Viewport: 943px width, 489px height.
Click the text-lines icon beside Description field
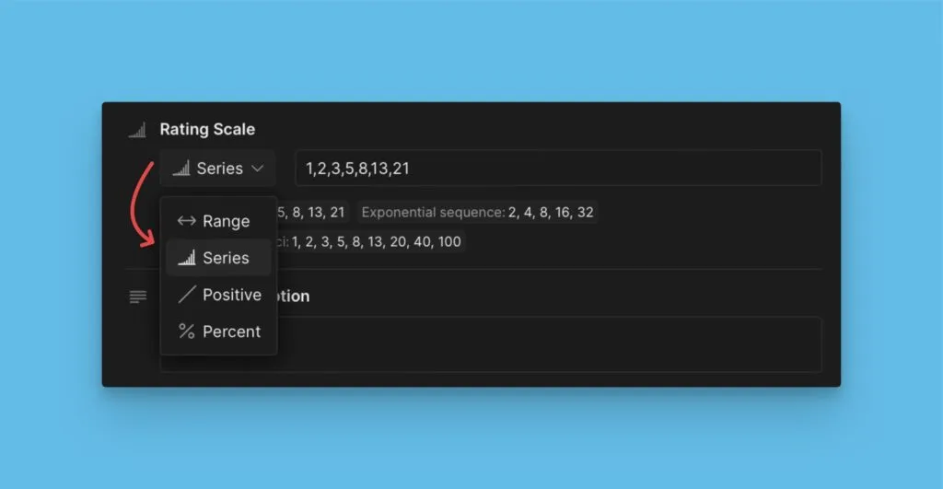[137, 297]
